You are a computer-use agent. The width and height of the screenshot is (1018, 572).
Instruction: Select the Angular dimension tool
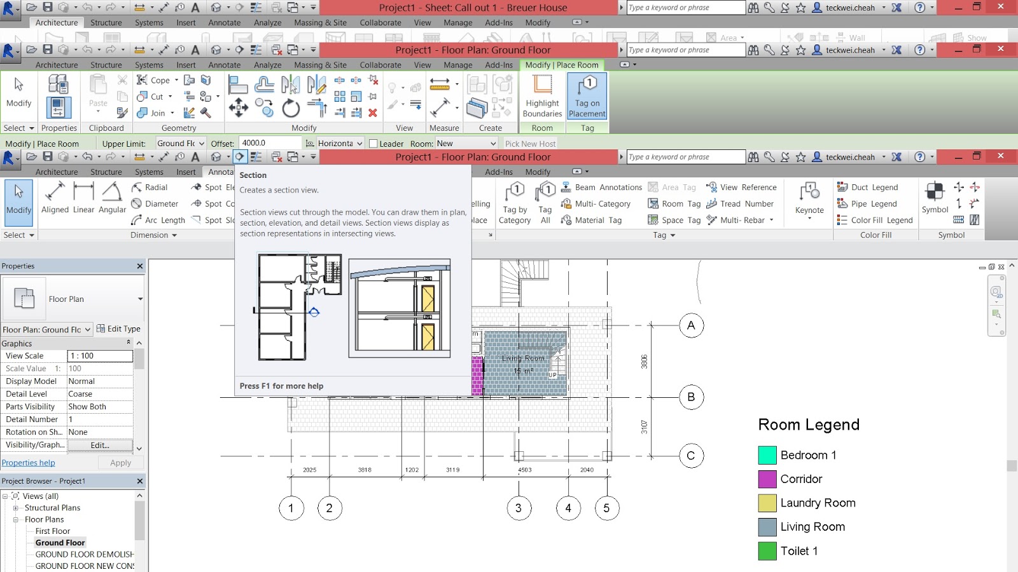pos(112,198)
